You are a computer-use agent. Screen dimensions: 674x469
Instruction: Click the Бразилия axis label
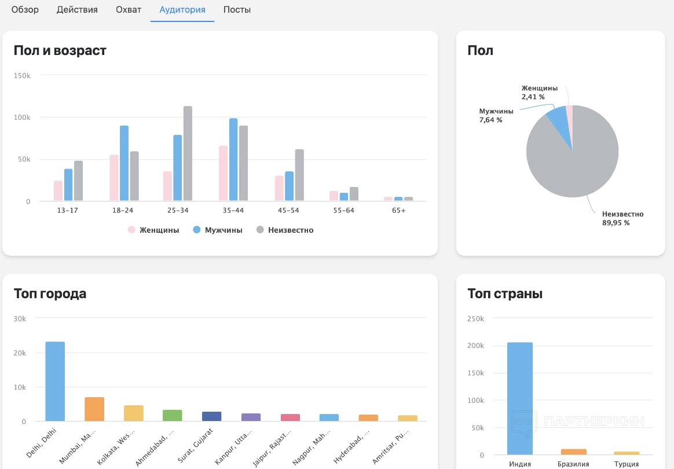tap(573, 464)
